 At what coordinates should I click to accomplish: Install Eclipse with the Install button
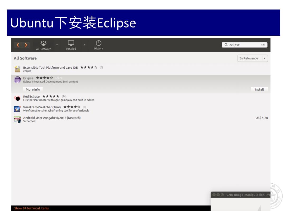click(x=259, y=89)
